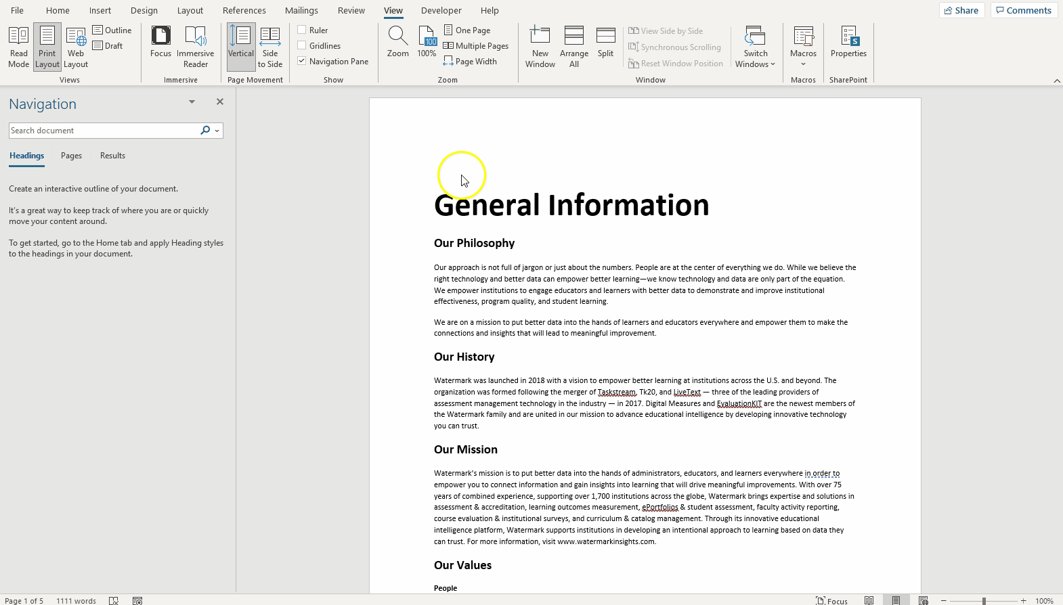Uncheck the Navigation Pane checkbox
This screenshot has width=1063, height=605.
pyautogui.click(x=302, y=61)
